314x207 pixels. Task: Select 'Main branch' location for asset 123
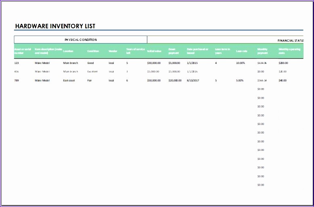[71, 63]
